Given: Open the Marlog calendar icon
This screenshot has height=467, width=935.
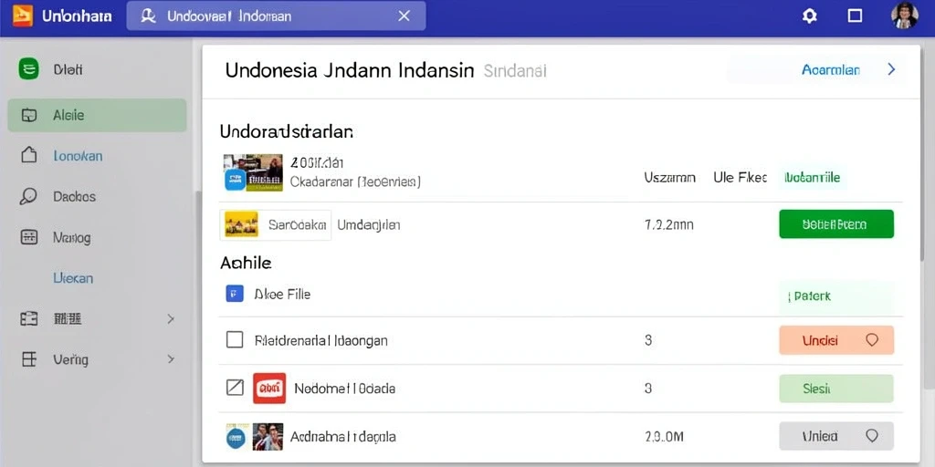Looking at the screenshot, I should coord(28,237).
